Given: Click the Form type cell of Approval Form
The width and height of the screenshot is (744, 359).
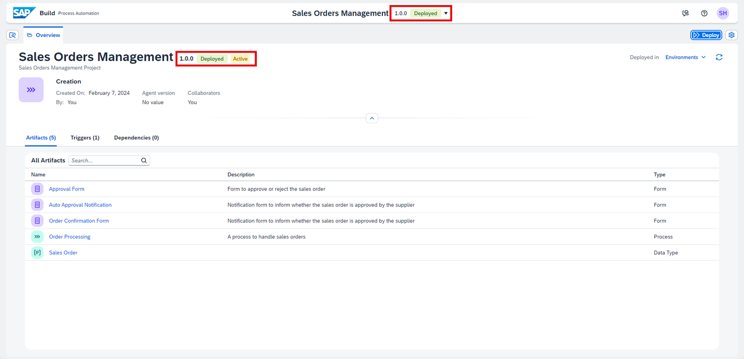Looking at the screenshot, I should click(660, 189).
